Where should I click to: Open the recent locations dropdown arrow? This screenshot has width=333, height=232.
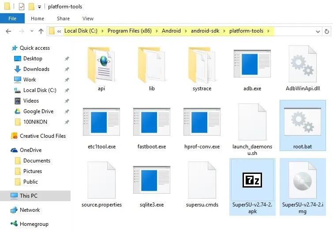click(x=32, y=31)
